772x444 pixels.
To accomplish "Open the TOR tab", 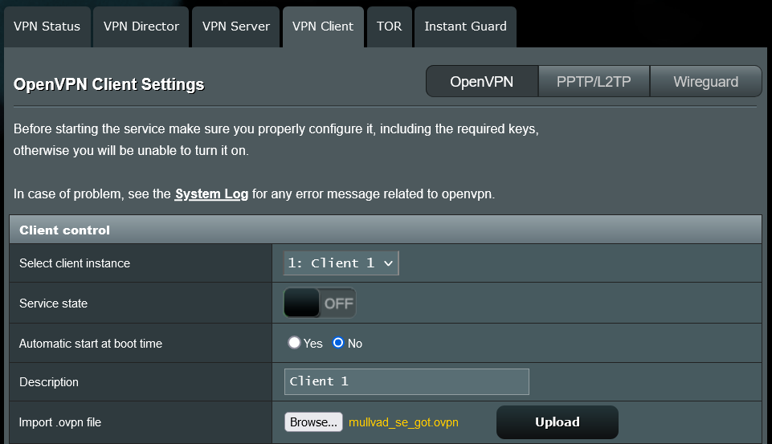I will coord(389,26).
